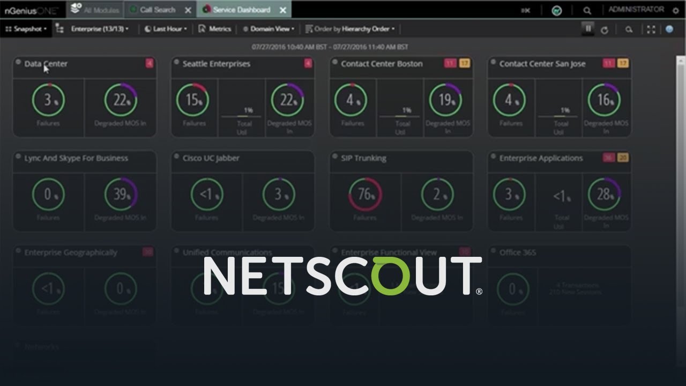
Task: Open the SIP Trunking card title
Action: (x=364, y=158)
